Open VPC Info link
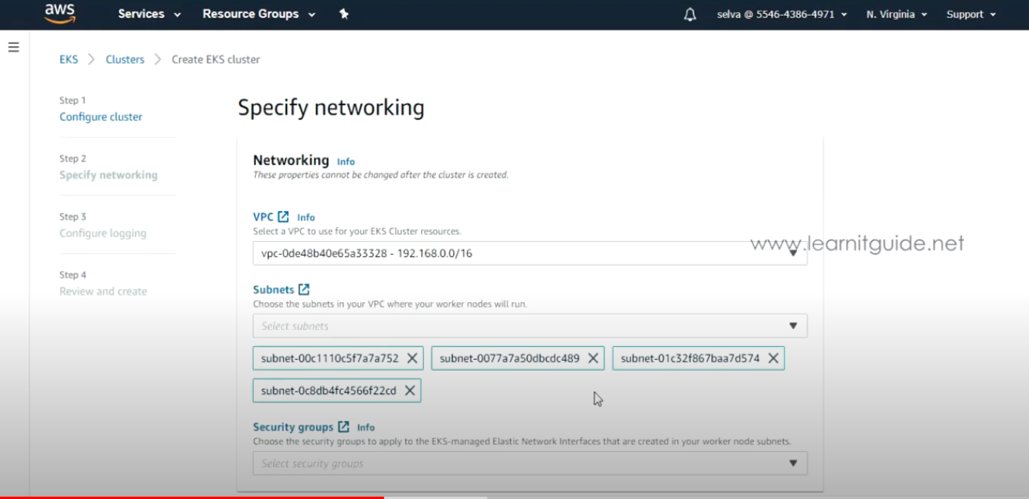This screenshot has width=1029, height=499. (x=306, y=218)
